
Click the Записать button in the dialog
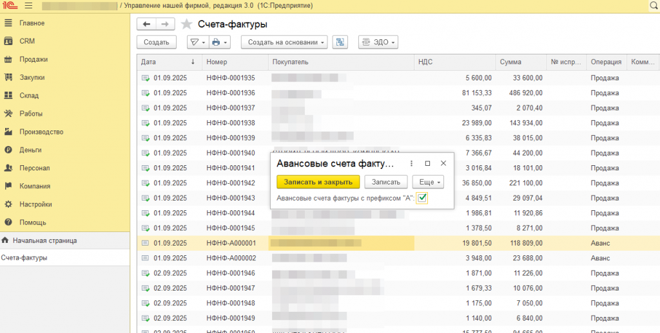coord(385,182)
